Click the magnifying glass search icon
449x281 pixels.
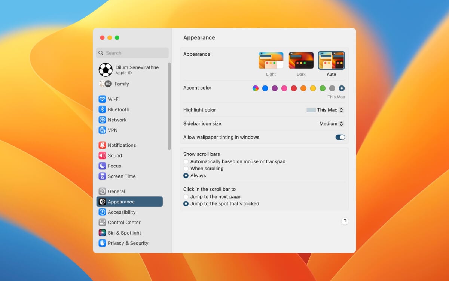coord(101,53)
